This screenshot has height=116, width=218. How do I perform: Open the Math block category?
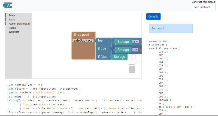click(12, 16)
